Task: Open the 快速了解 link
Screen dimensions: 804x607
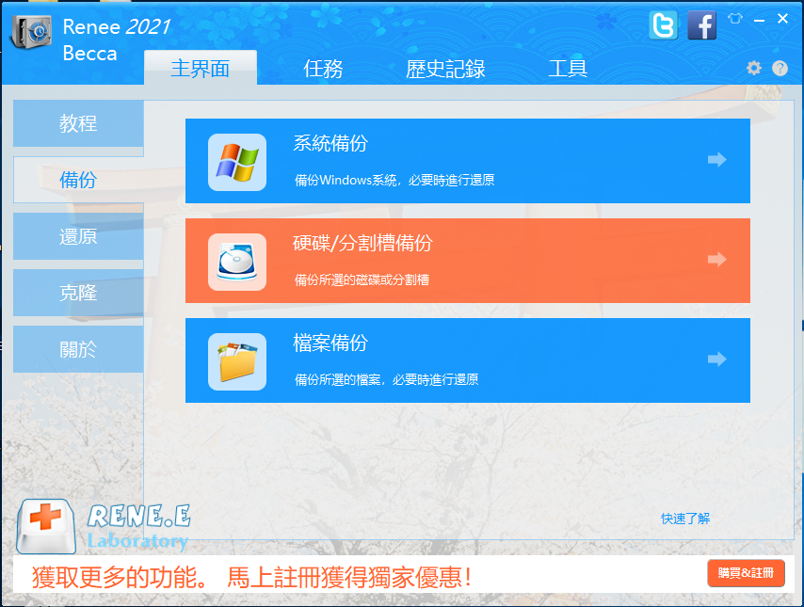Action: click(685, 519)
